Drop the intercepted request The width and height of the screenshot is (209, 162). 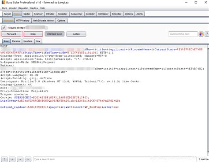click(x=33, y=34)
